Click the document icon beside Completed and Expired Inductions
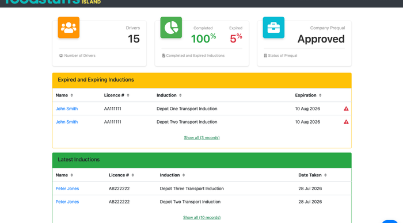This screenshot has height=223, width=403. coord(164,56)
